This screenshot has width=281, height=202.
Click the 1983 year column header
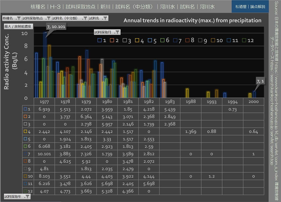170,102
